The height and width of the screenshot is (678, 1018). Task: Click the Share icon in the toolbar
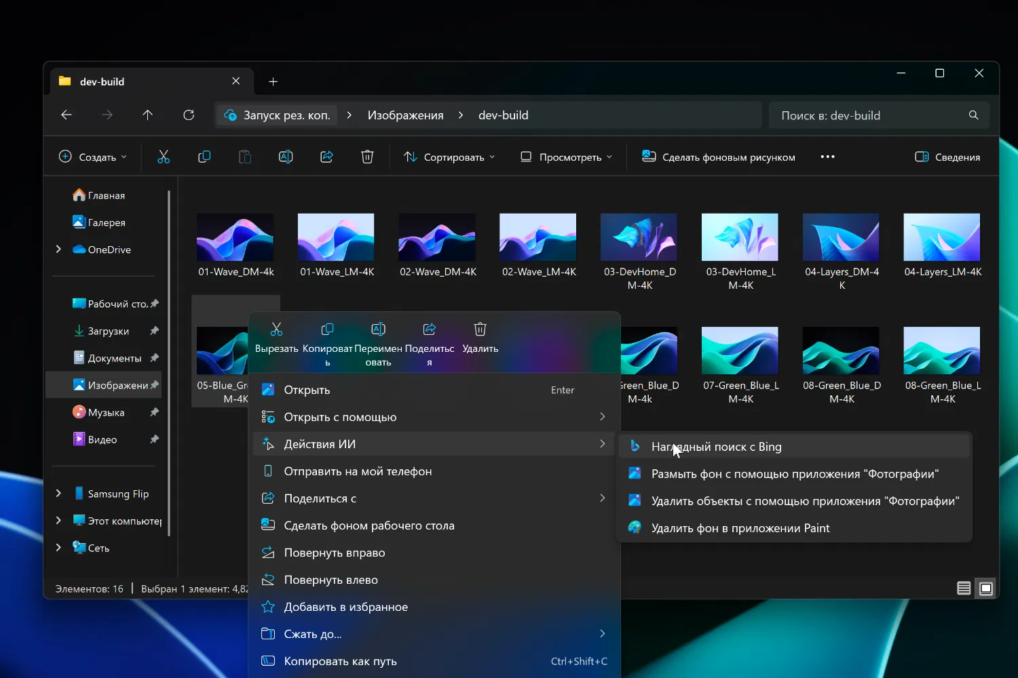(326, 157)
